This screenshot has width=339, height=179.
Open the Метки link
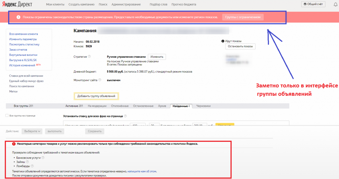(x=13, y=91)
